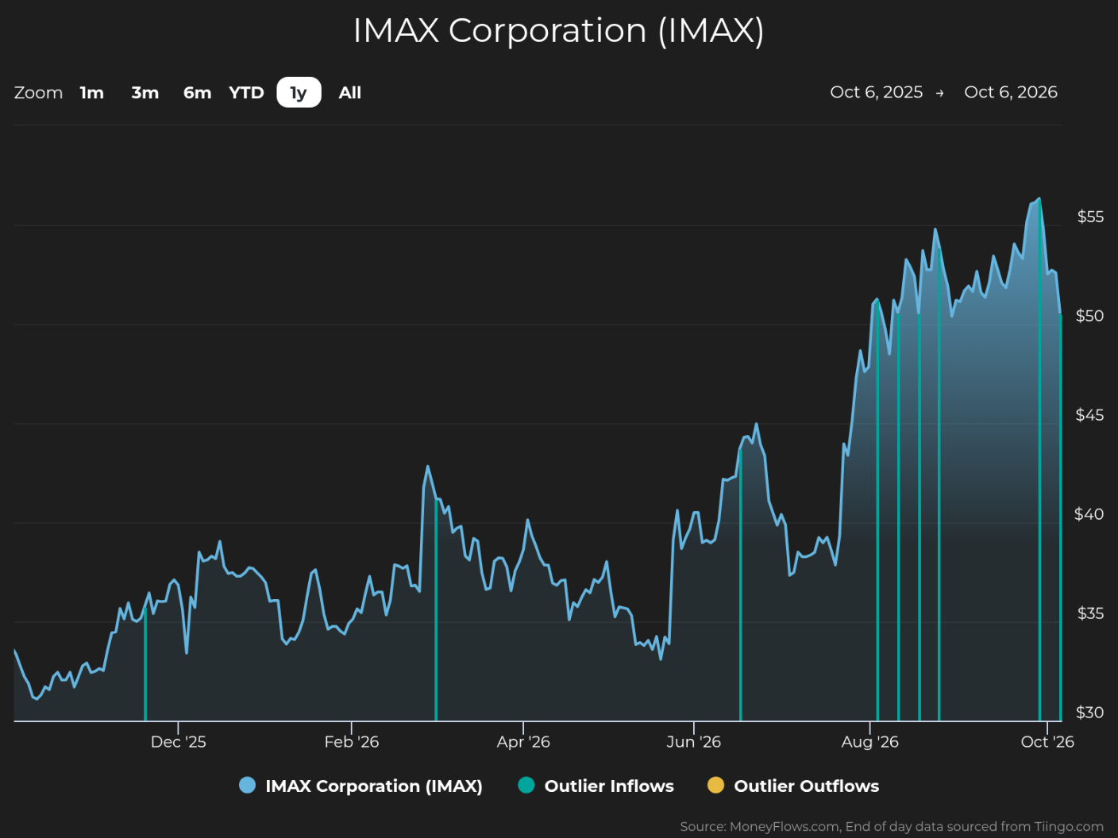Select the 3m zoom range
The width and height of the screenshot is (1118, 838).
tap(145, 93)
